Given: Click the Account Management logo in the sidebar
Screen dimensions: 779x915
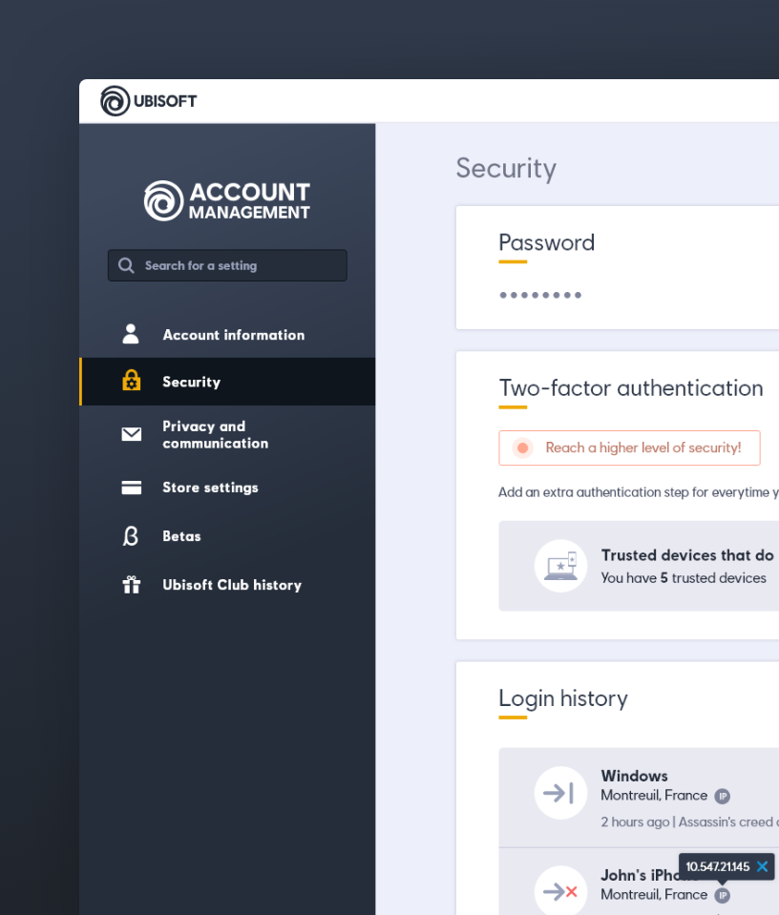Looking at the screenshot, I should point(227,200).
